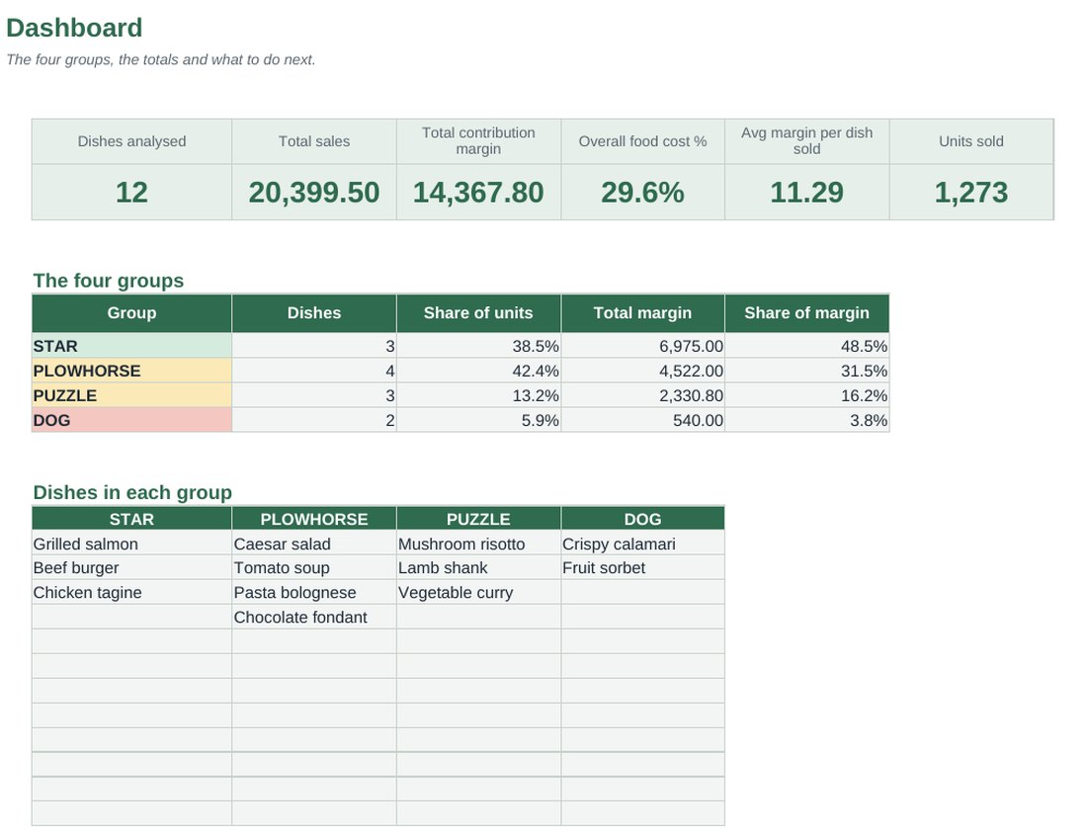The height and width of the screenshot is (839, 1087).
Task: Select the value 12 for dishes analysed
Action: 131,192
